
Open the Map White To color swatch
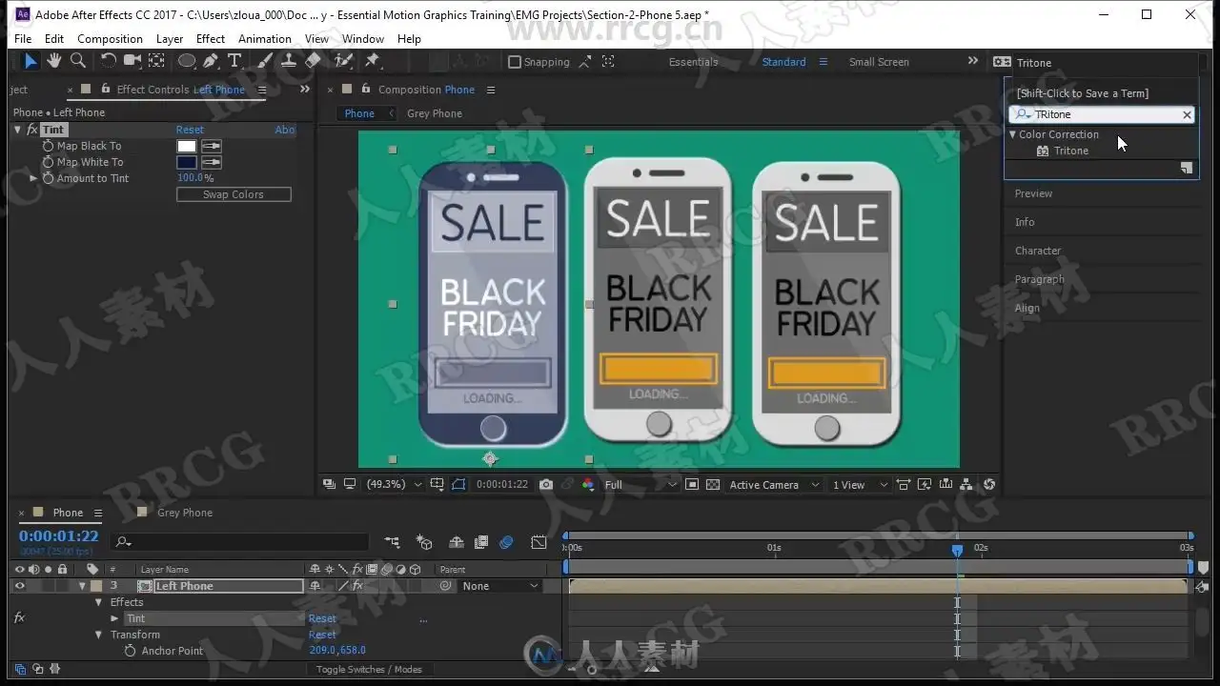point(187,162)
